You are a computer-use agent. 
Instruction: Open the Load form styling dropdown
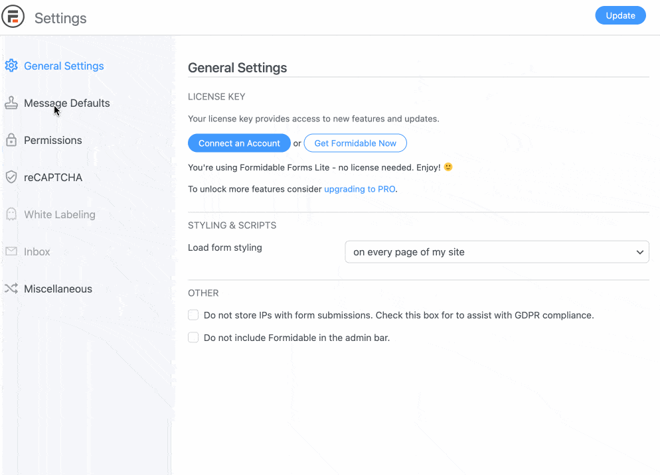point(497,252)
